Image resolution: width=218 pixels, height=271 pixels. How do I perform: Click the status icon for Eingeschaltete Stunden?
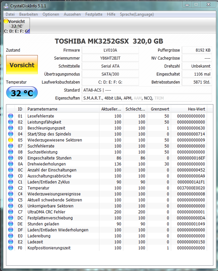[11, 158]
